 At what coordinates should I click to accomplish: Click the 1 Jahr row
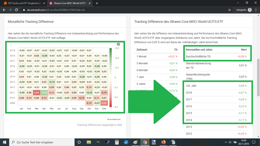pyautogui.click(x=157, y=77)
